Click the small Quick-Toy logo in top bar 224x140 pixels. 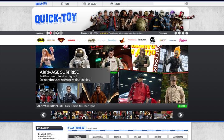[41, 4]
